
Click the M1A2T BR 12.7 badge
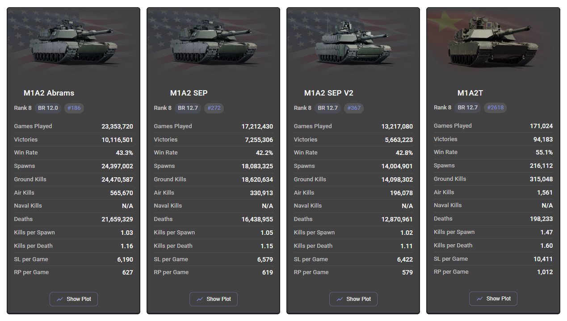[x=467, y=108]
